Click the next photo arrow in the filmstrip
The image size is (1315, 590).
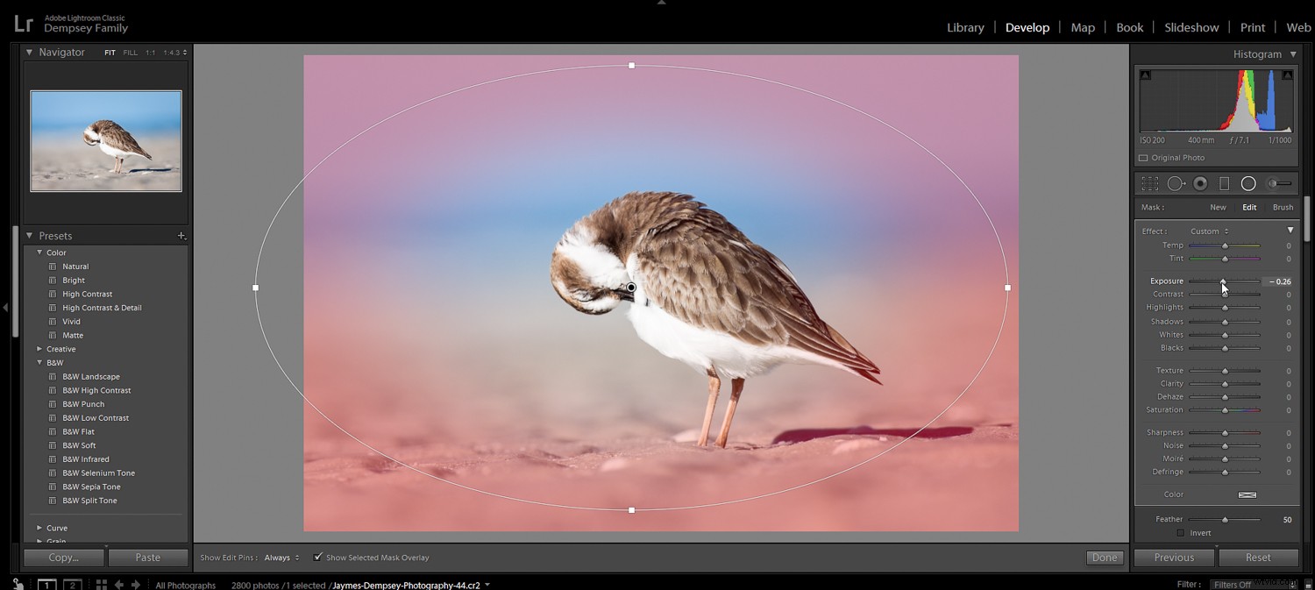click(x=136, y=583)
